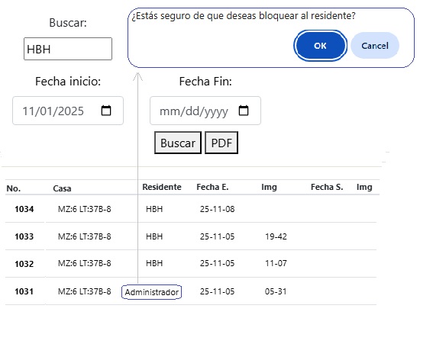Image resolution: width=433 pixels, height=360 pixels.
Task: Click entry date 25-11-08 in row 1034
Action: (x=218, y=209)
